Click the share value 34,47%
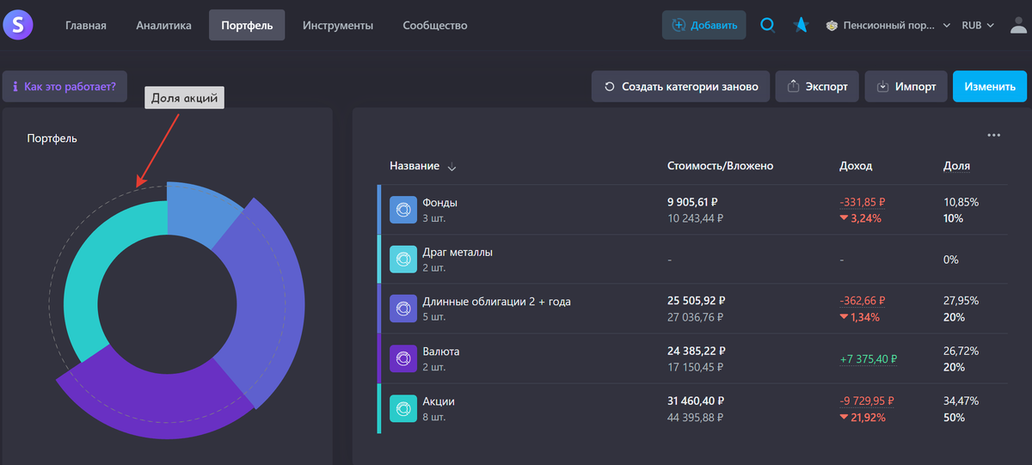 961,401
